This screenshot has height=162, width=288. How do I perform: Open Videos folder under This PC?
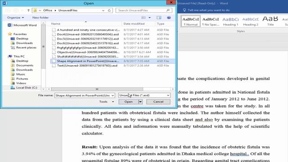click(18, 83)
